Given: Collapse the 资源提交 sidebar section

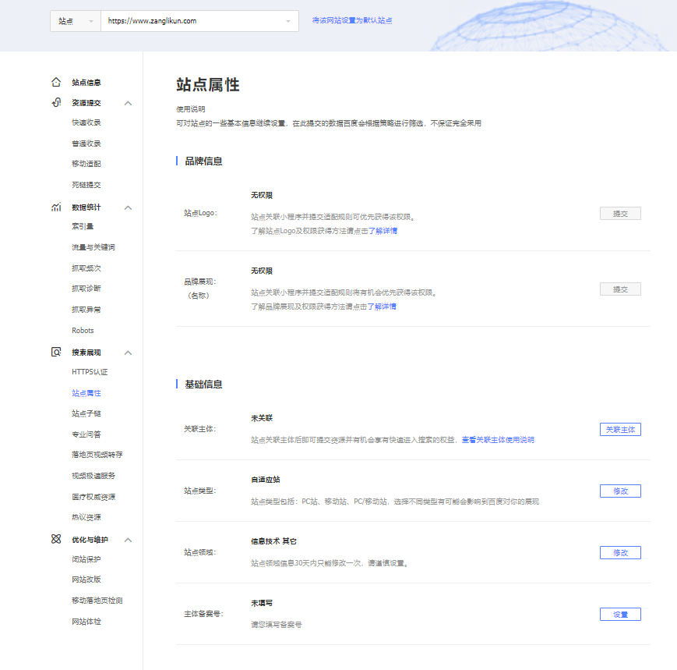Looking at the screenshot, I should pos(129,103).
